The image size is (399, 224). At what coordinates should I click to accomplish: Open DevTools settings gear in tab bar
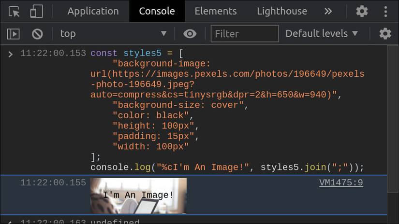362,12
